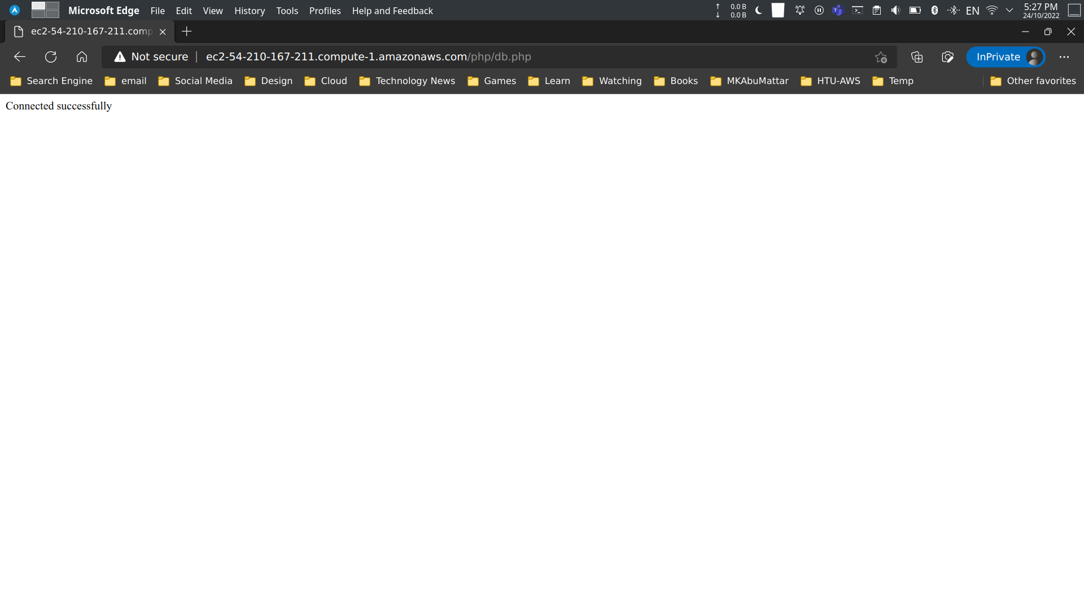Toggle Bluetooth from the system tray

[935, 10]
